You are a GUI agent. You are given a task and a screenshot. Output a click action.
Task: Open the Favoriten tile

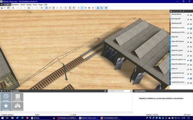pos(6,106)
